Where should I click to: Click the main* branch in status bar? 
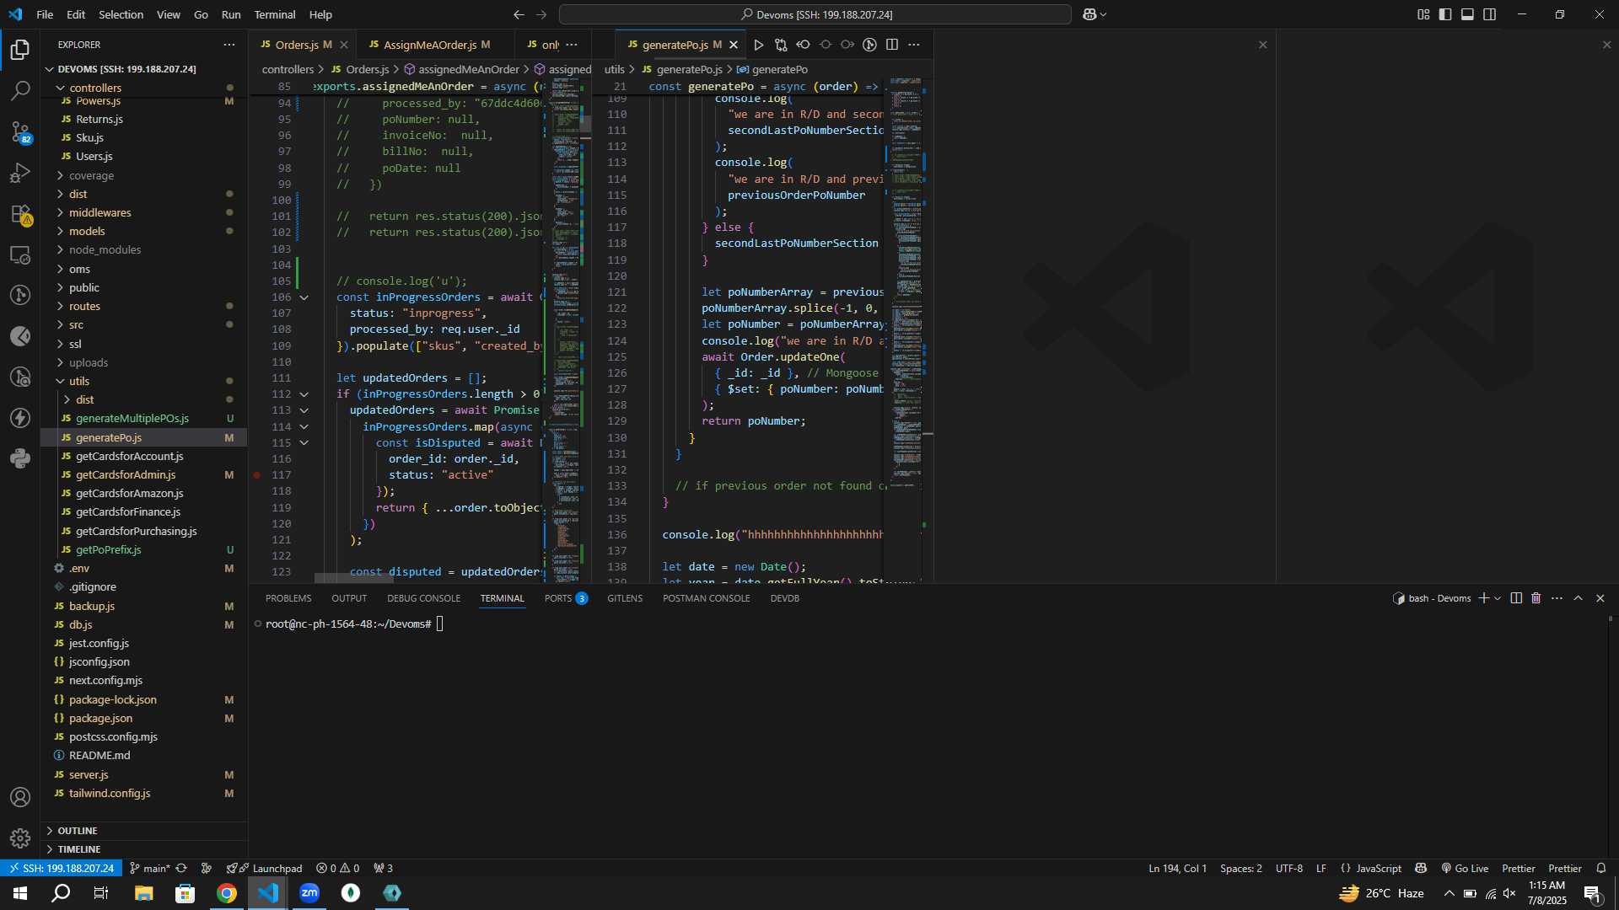point(149,868)
